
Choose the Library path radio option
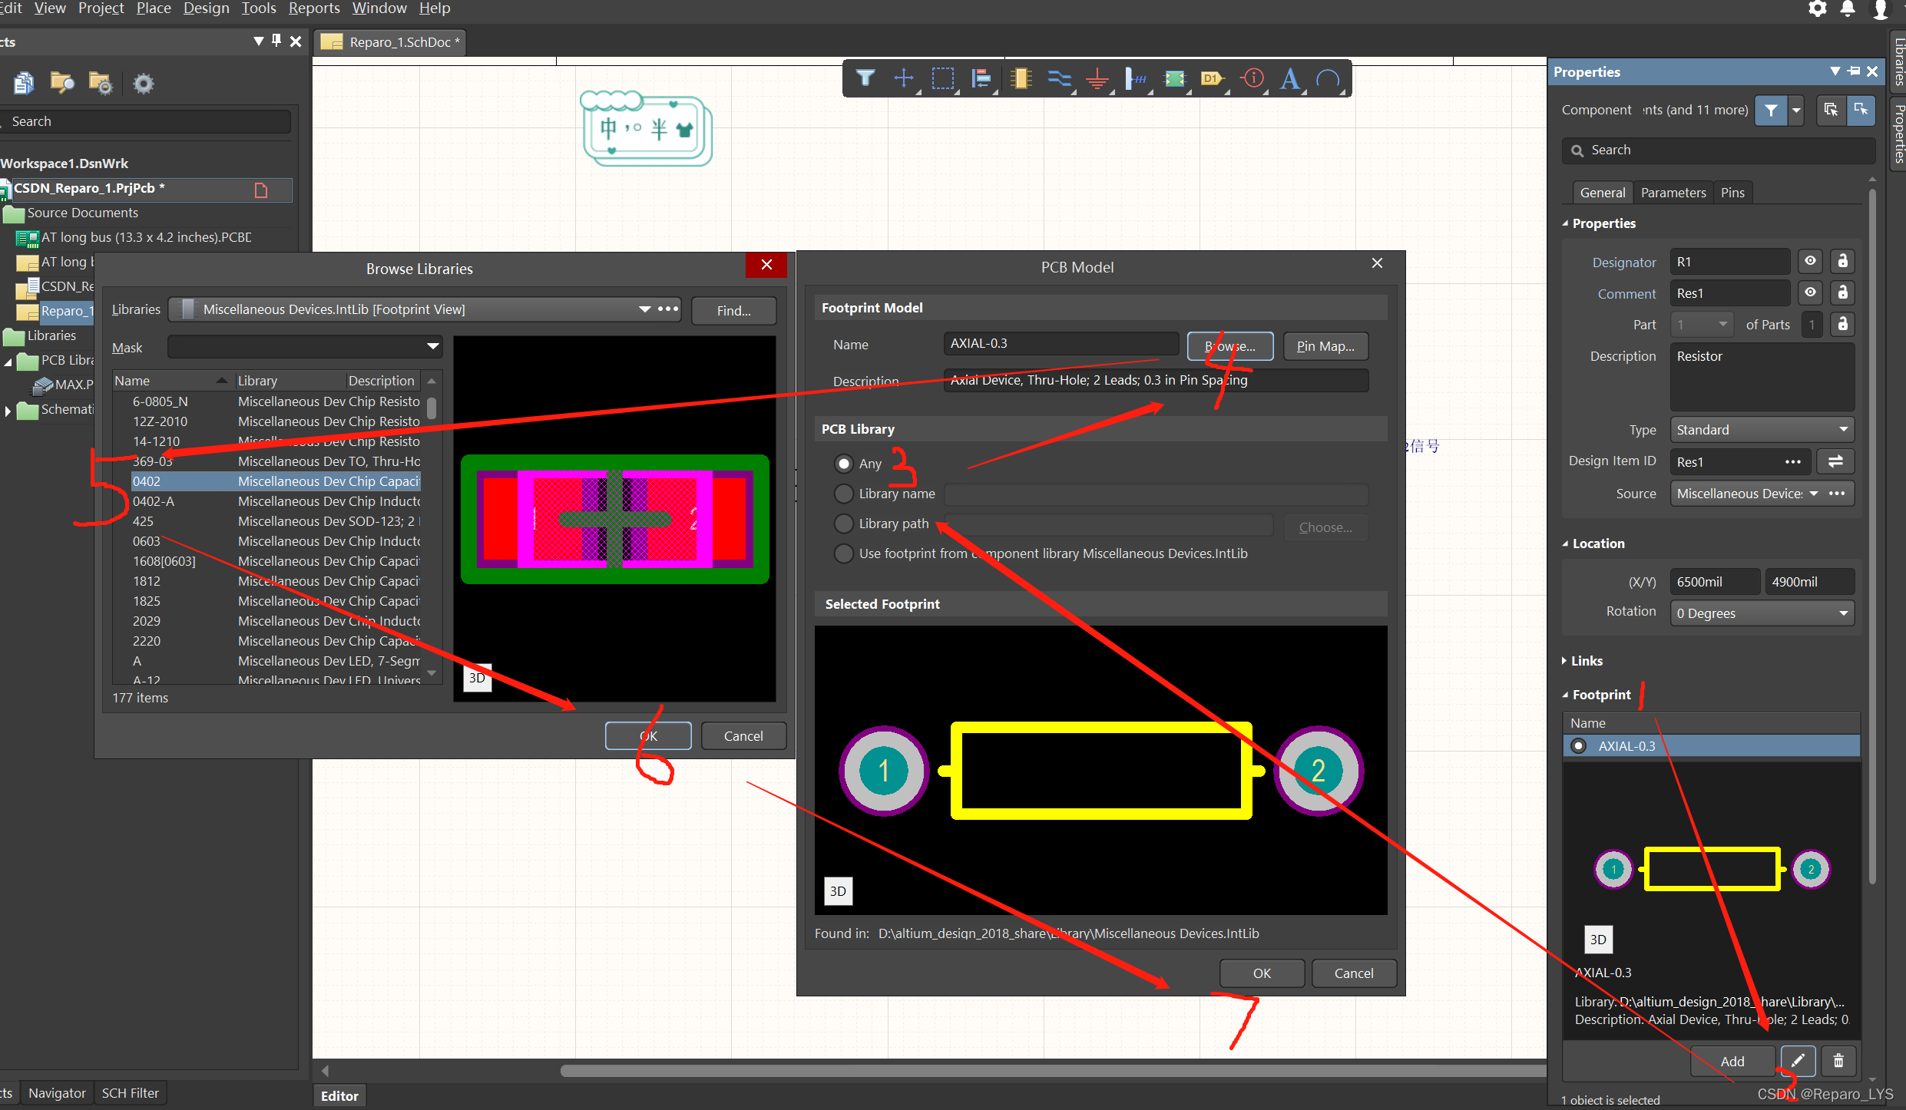pos(844,524)
